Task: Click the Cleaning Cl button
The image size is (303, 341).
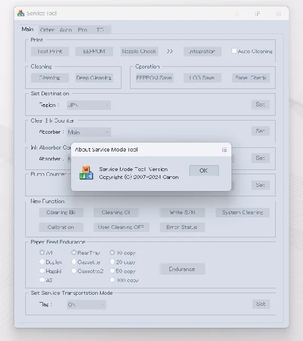Action: 116,213
